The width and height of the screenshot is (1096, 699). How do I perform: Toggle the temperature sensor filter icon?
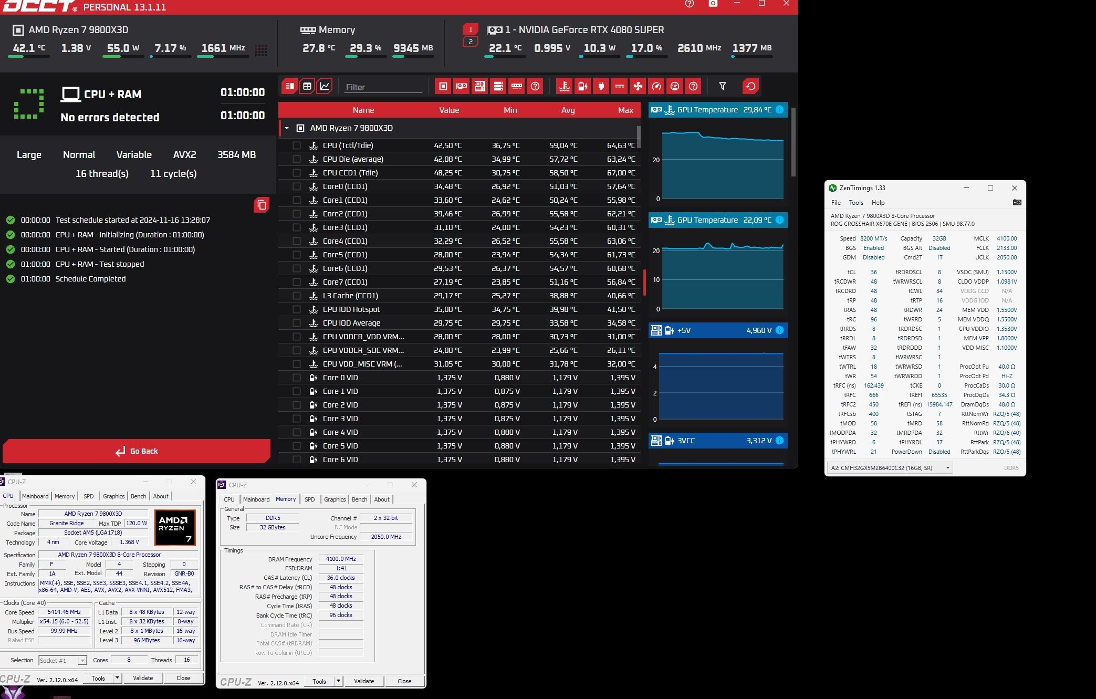(565, 86)
